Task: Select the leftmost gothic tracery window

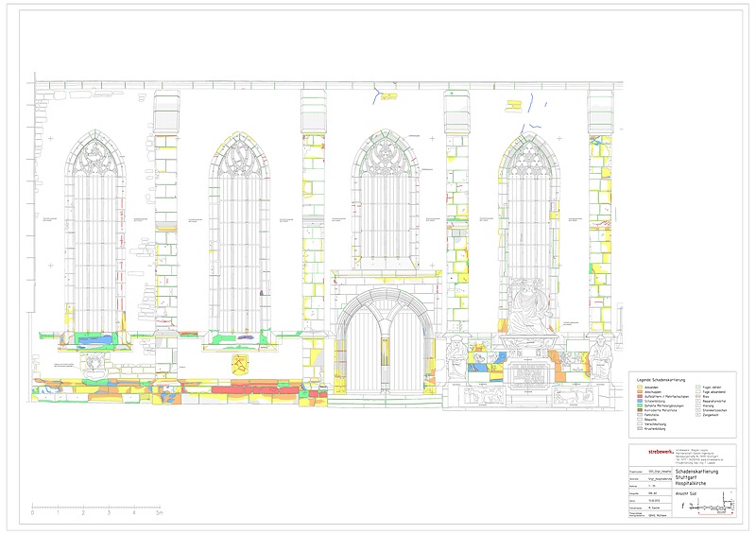Action: pos(94,236)
